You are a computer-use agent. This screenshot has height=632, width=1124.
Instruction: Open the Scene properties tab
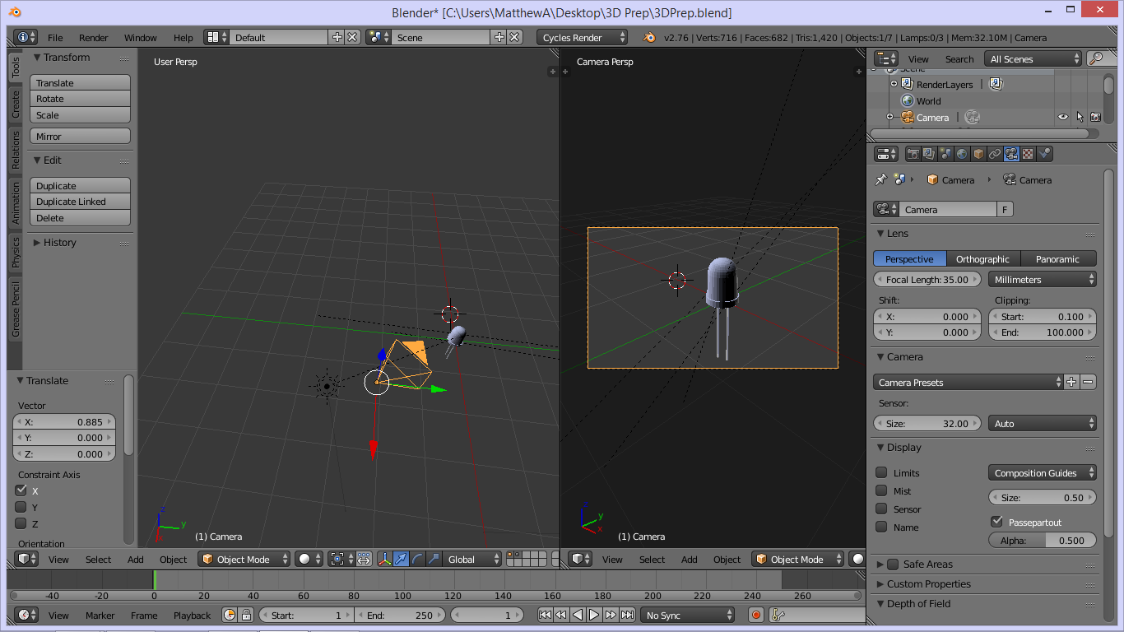pos(945,154)
